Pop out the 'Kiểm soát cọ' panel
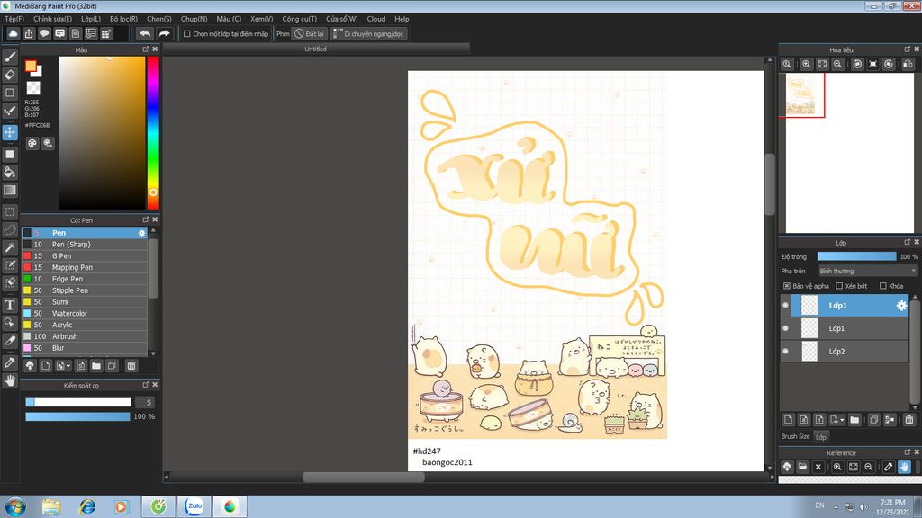922x518 pixels. point(145,385)
